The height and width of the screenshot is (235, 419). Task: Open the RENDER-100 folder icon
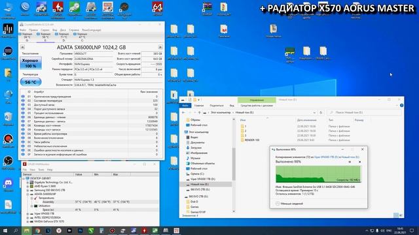(x=242, y=140)
